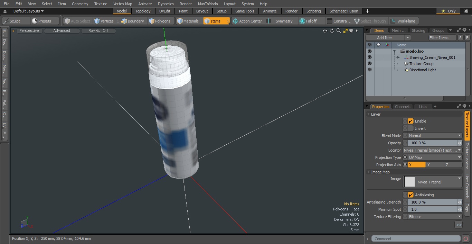This screenshot has height=244, width=472.
Task: Open the Add Item dropdown arrow
Action: [x=408, y=38]
